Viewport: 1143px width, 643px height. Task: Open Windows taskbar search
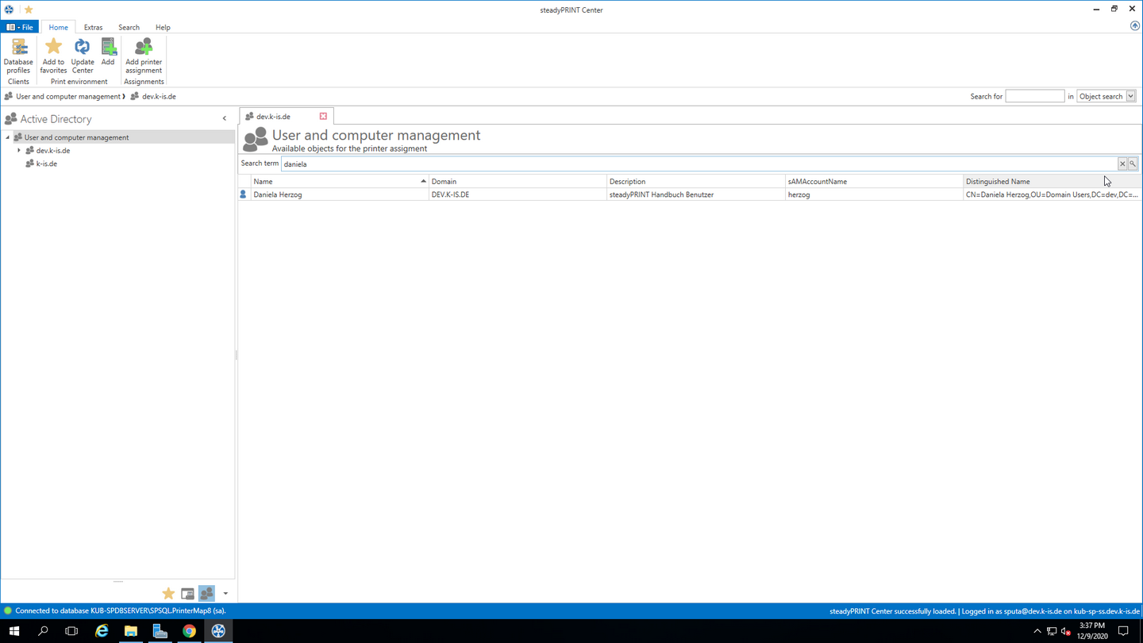coord(43,631)
